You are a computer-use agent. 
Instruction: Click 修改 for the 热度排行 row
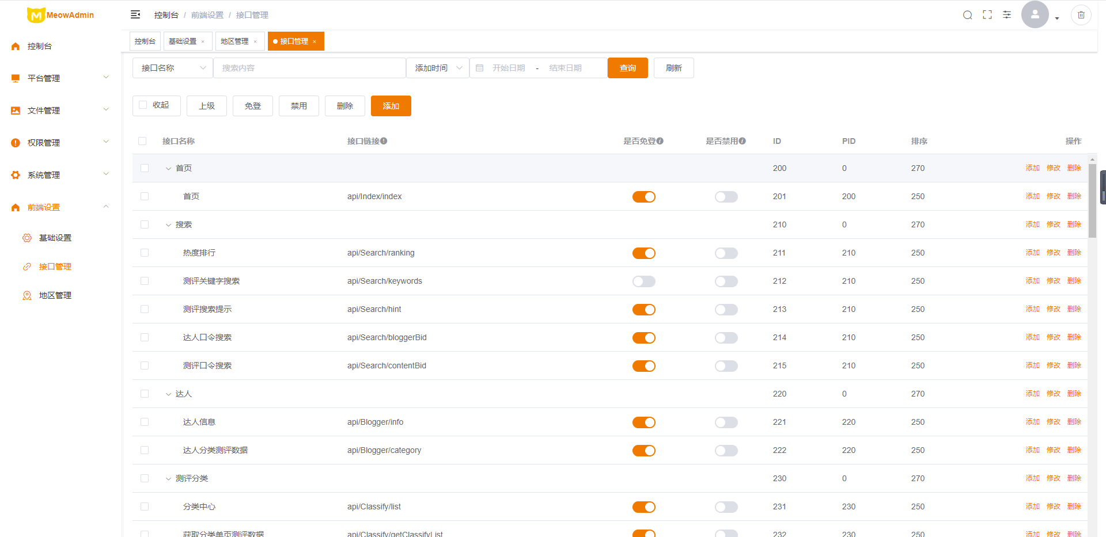pos(1054,253)
